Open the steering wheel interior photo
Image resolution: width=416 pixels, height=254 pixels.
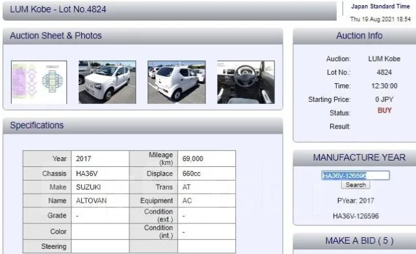coord(246,83)
